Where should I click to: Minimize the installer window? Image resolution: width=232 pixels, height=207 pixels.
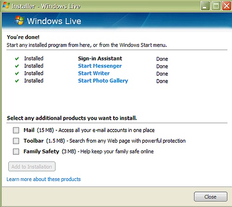[205, 6]
